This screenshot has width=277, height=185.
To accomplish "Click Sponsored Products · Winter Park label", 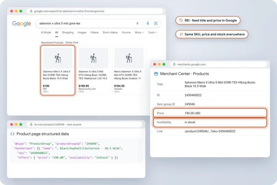I will pos(60,43).
